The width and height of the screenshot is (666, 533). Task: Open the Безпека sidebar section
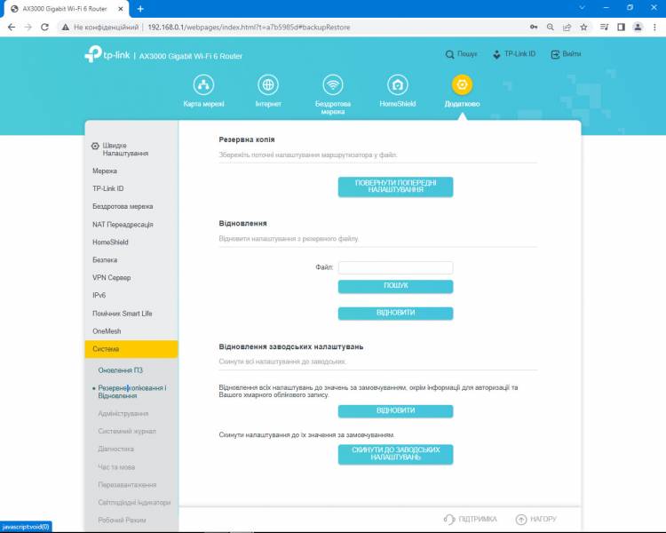point(105,259)
